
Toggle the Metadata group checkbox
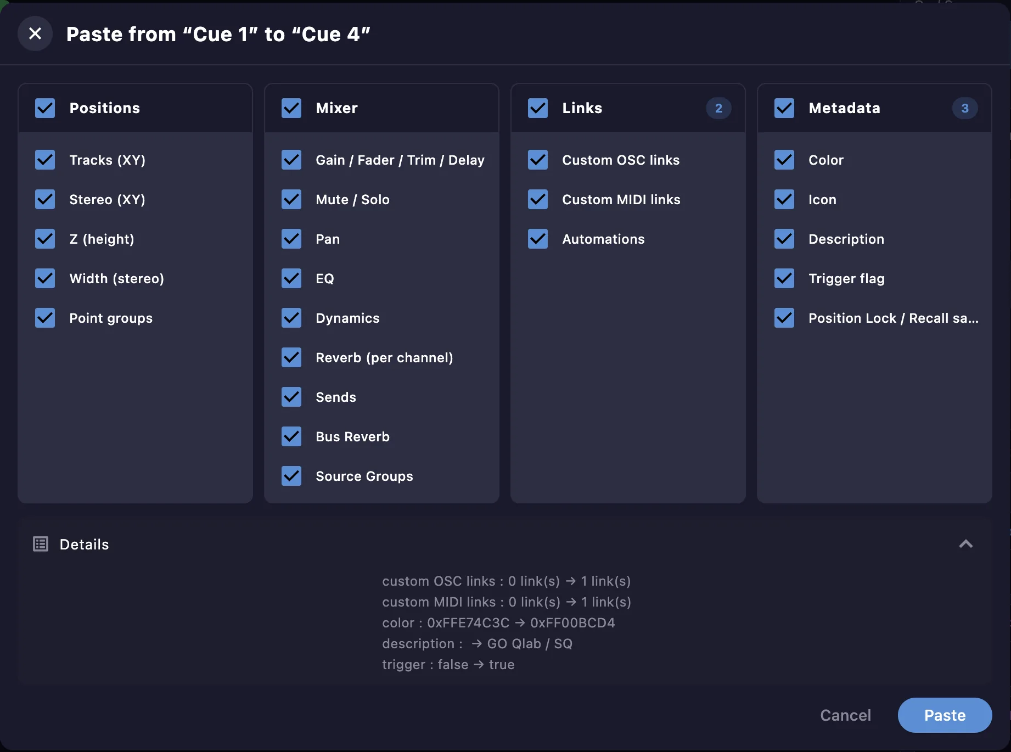click(784, 108)
